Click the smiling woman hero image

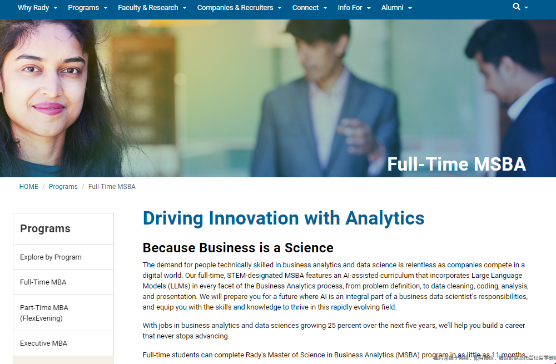pyautogui.click(x=56, y=89)
